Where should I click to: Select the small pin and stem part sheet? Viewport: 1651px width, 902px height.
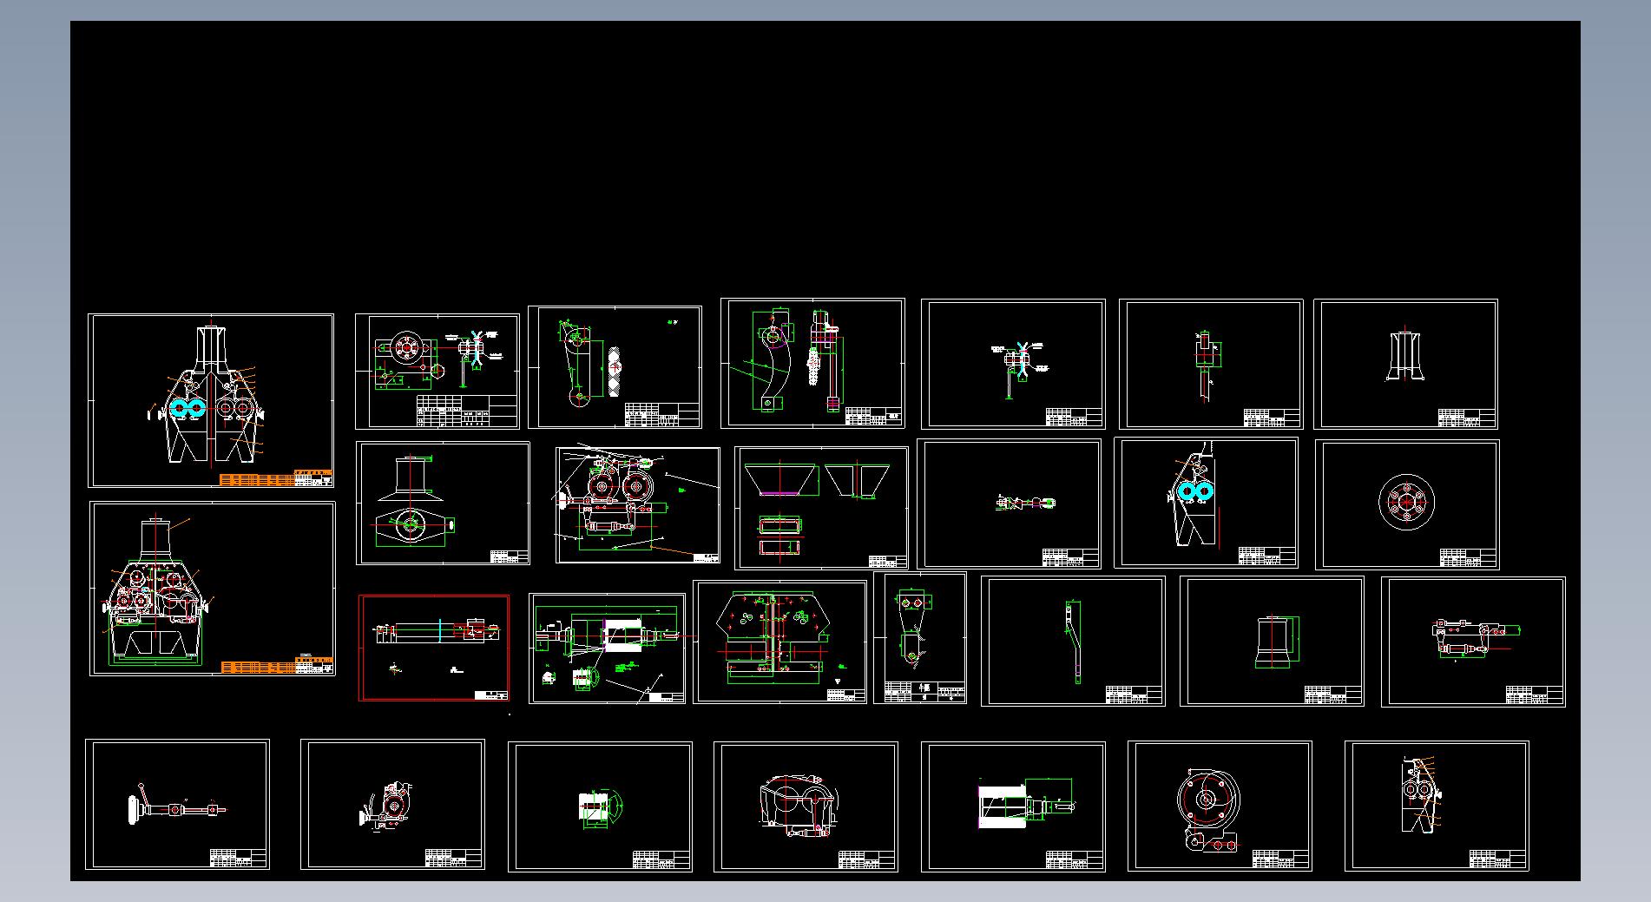tap(1211, 364)
